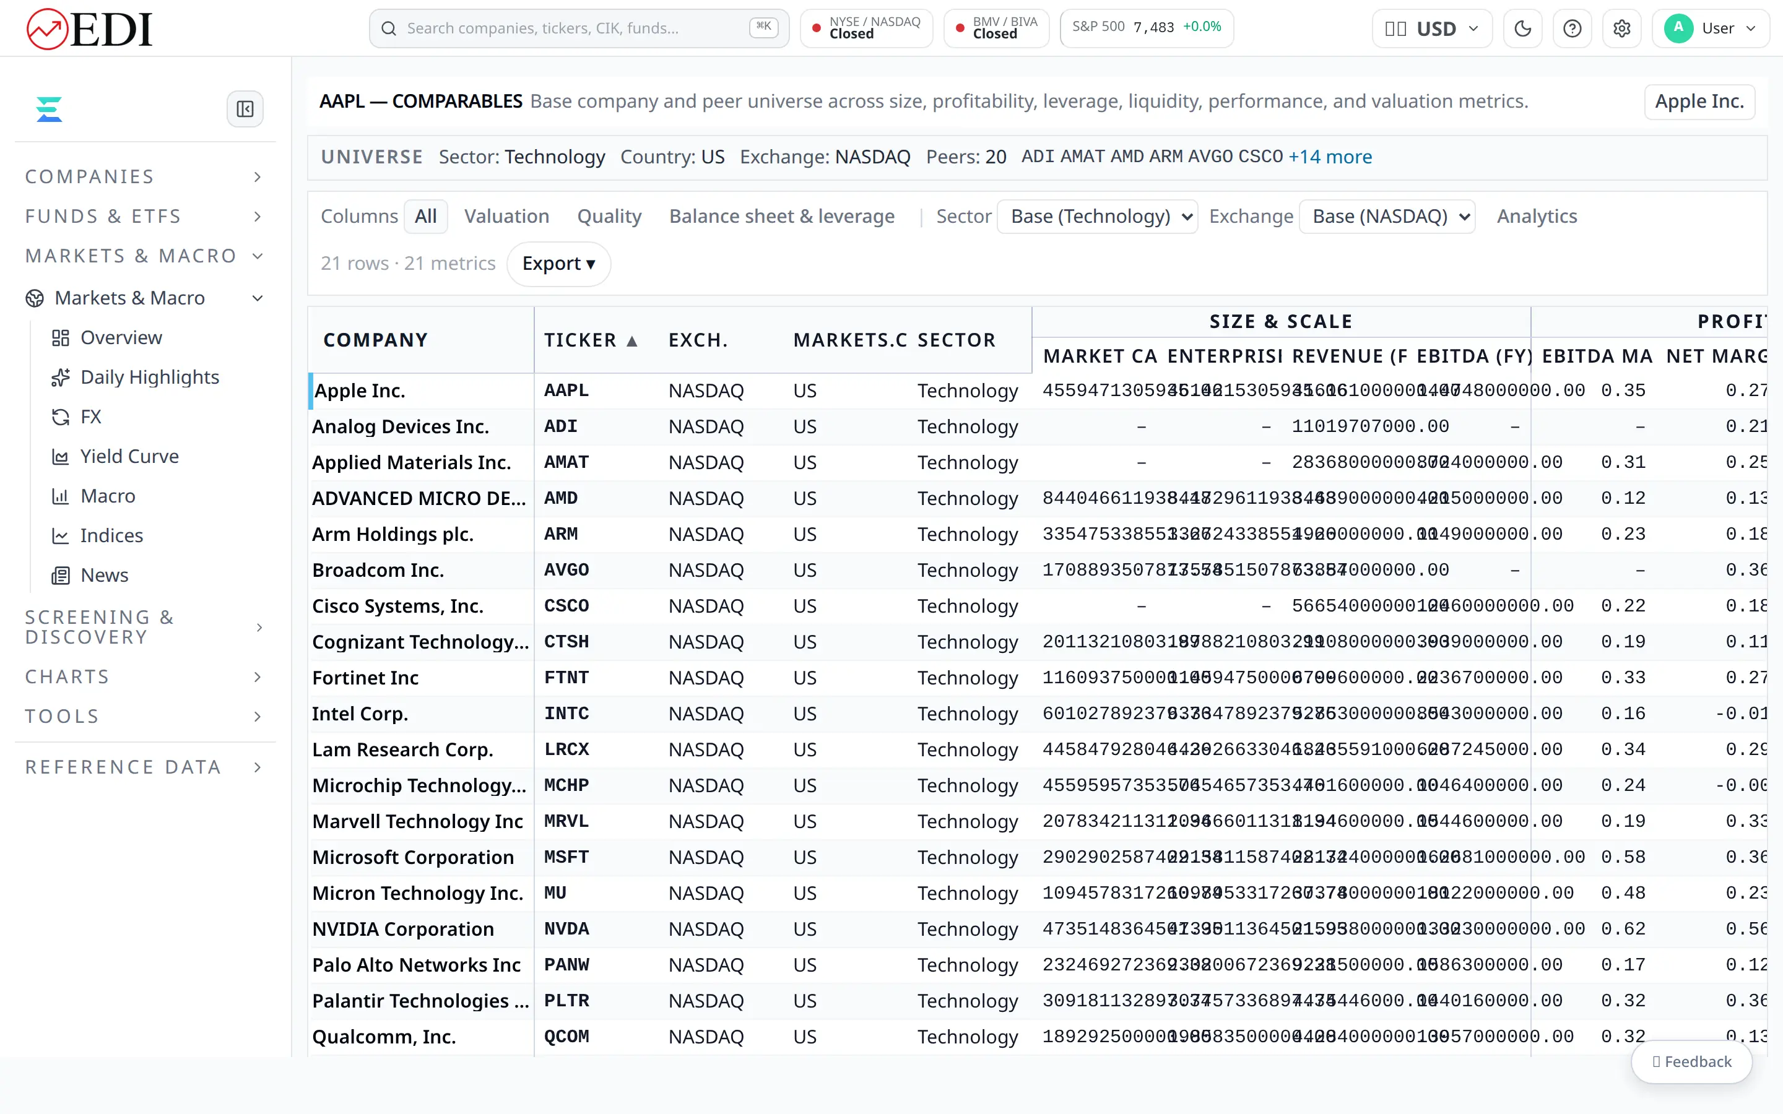Open Analytics view
The image size is (1783, 1114).
coord(1537,217)
